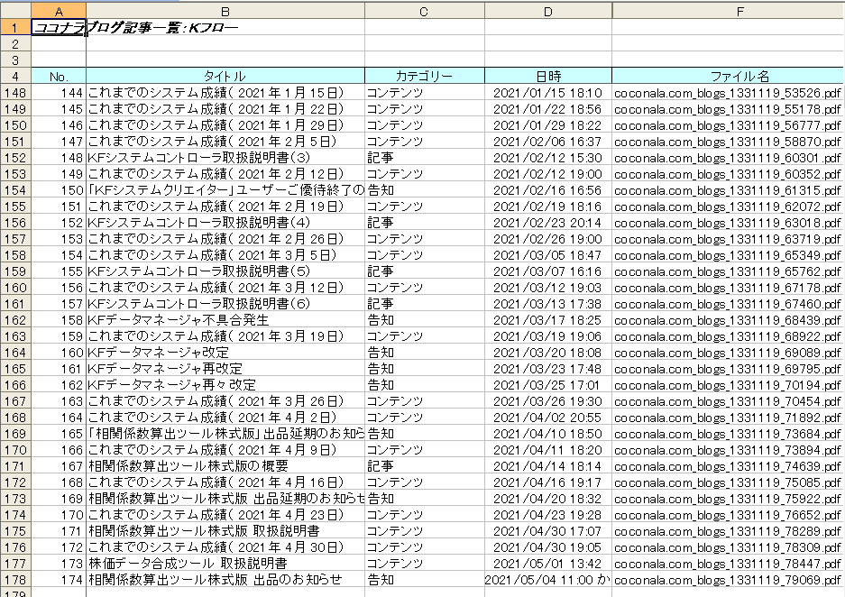845x597 pixels.
Task: Select title cell KFデータマネージャ再々改定
Action: (225, 385)
